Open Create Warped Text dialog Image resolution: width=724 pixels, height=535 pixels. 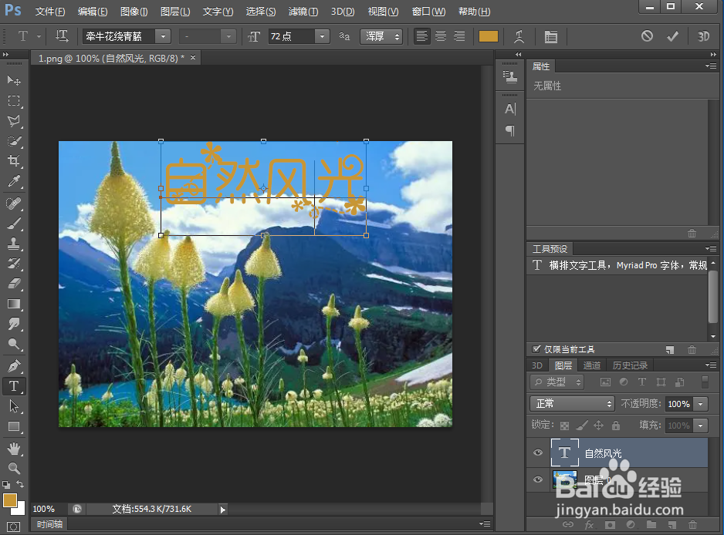519,36
